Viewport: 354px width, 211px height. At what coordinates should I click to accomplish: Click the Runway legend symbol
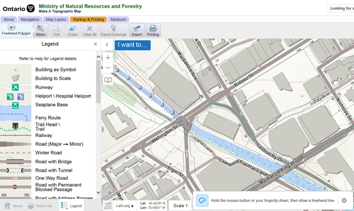pos(15,87)
